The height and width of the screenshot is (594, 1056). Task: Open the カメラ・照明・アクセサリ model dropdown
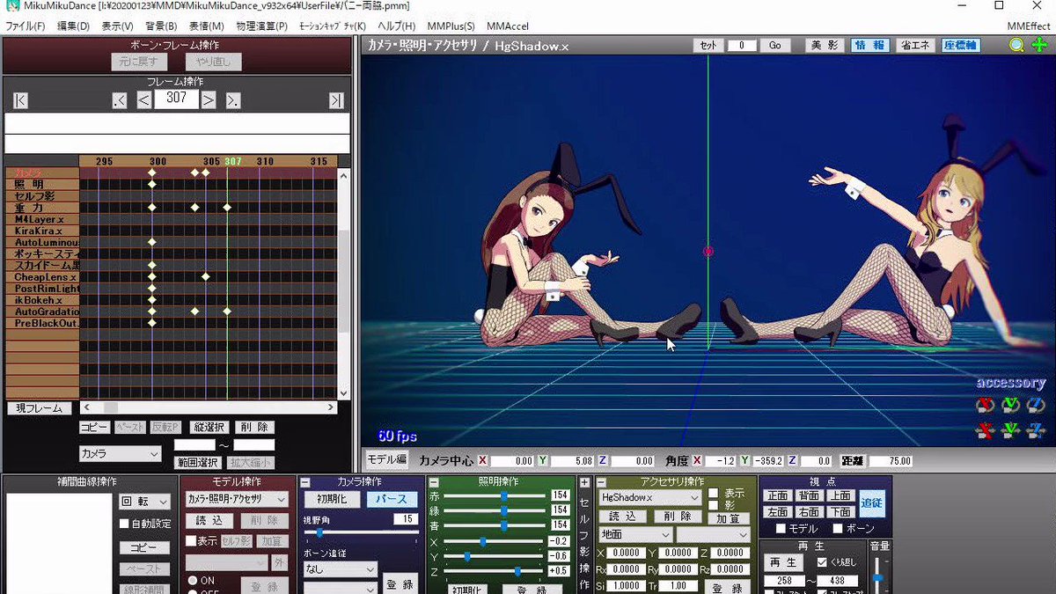tap(238, 499)
